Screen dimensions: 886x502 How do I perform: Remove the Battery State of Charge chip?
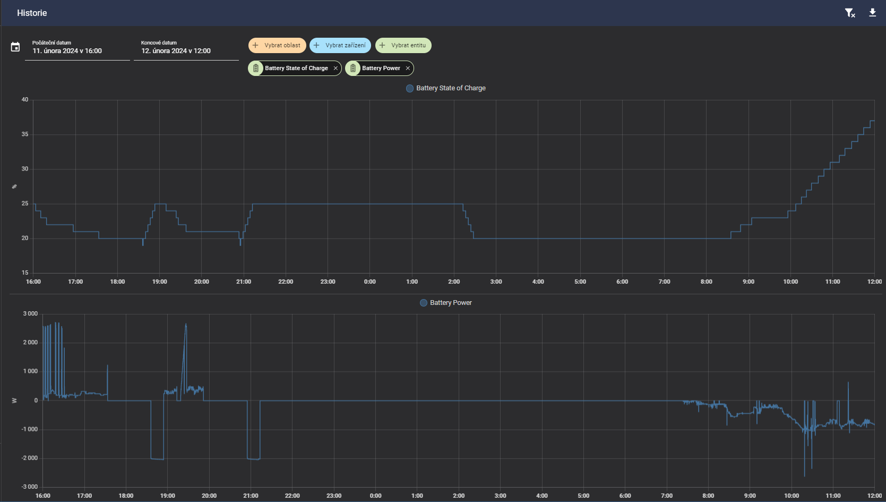tap(336, 68)
